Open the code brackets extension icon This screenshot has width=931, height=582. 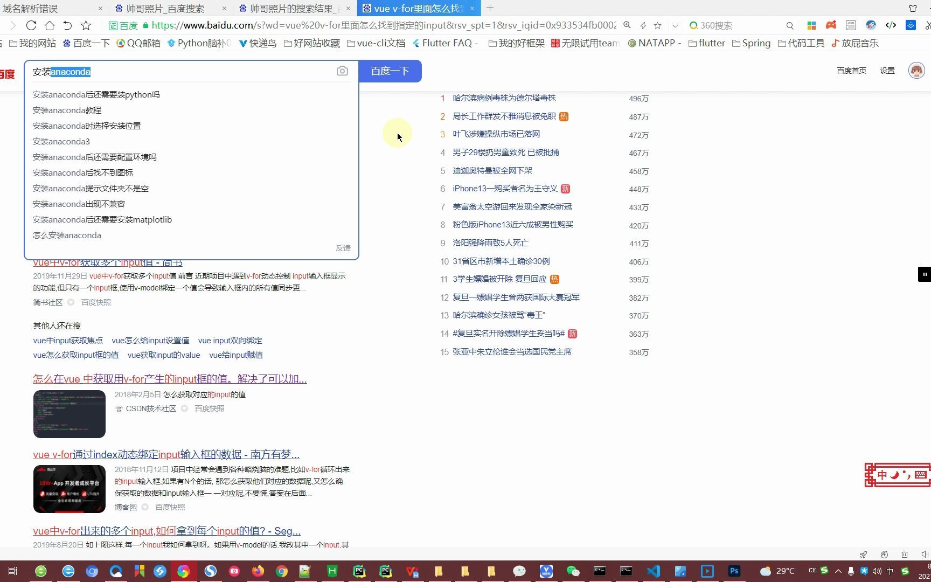pyautogui.click(x=891, y=25)
